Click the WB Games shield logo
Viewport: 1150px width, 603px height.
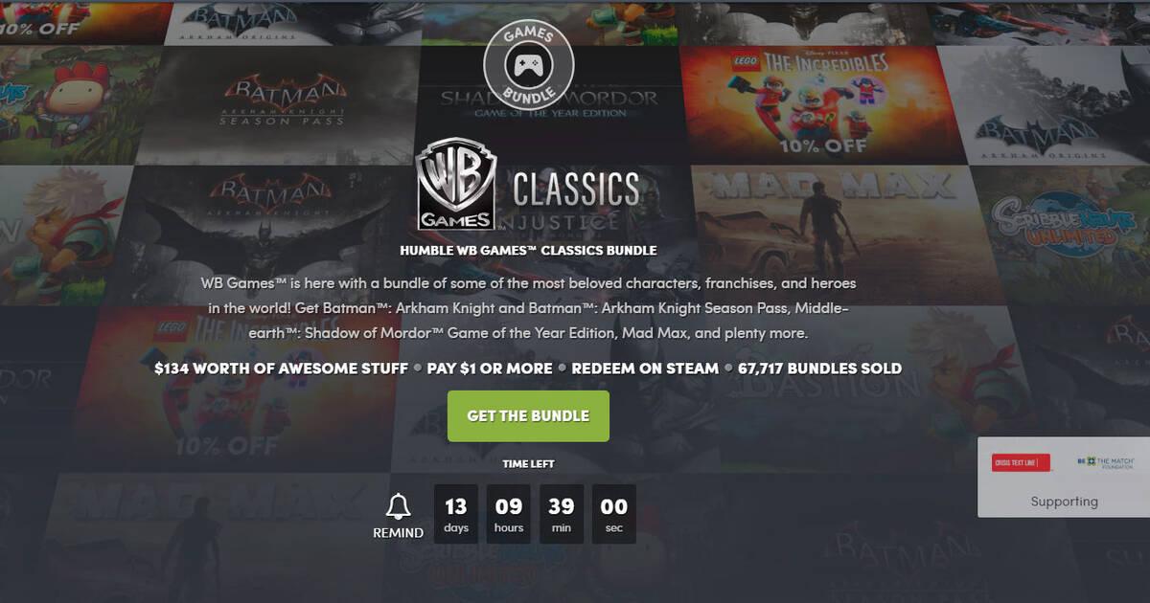pyautogui.click(x=457, y=184)
